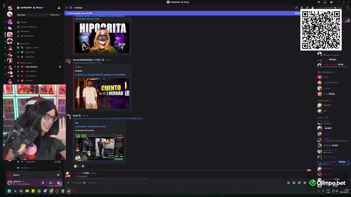The width and height of the screenshot is (351, 197).
Task: Add a reaction with the smiley icon
Action: (x=83, y=166)
